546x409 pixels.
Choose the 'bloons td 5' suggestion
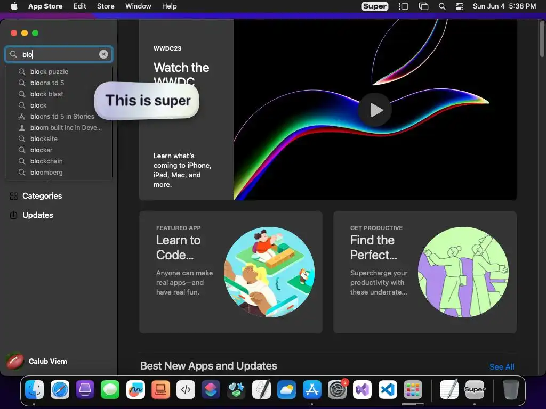click(x=59, y=83)
